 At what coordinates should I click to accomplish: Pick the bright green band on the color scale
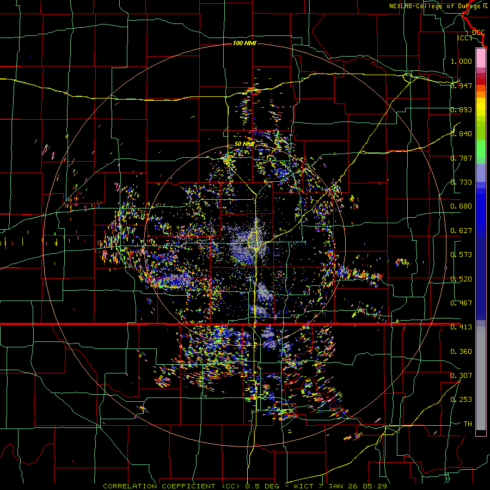pos(481,149)
